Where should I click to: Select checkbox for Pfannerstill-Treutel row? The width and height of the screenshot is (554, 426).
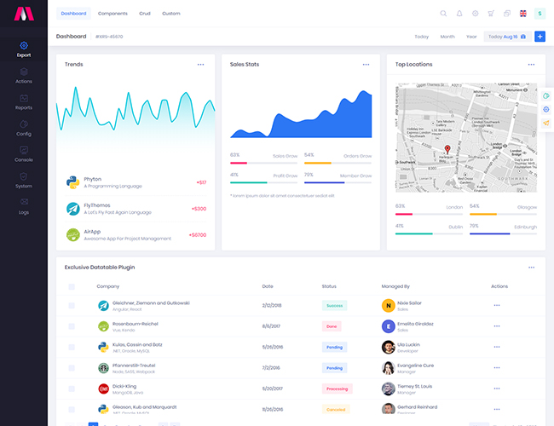(x=72, y=368)
